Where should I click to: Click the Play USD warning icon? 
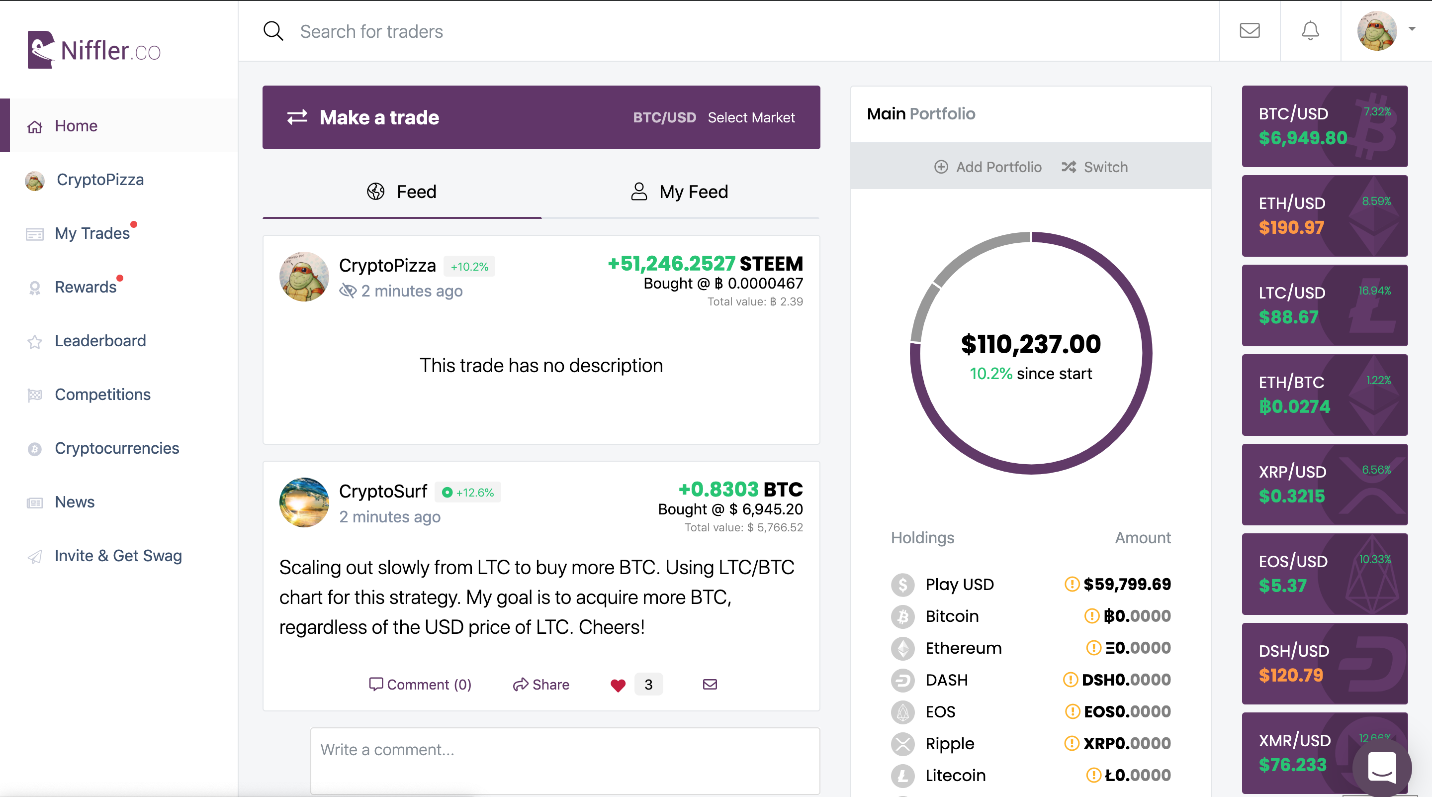pyautogui.click(x=1071, y=584)
